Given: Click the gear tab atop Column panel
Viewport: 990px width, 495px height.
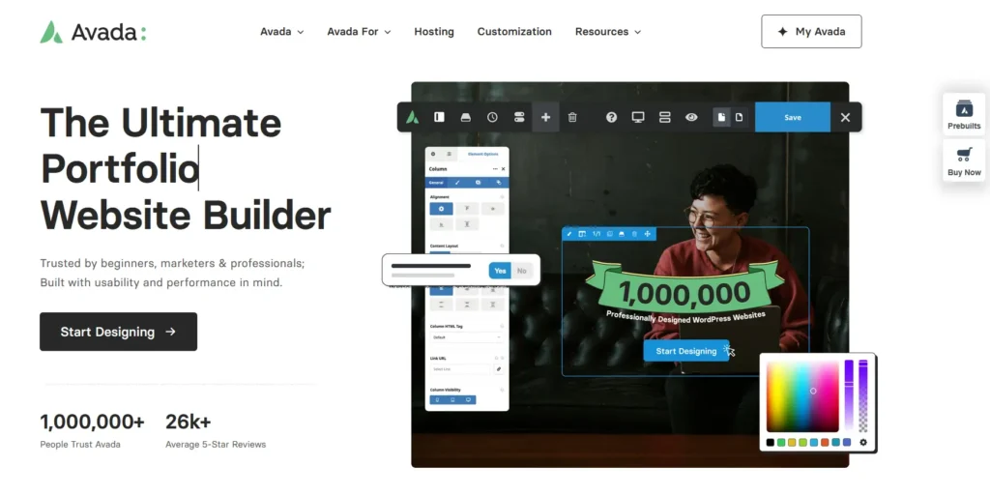Looking at the screenshot, I should pos(433,154).
